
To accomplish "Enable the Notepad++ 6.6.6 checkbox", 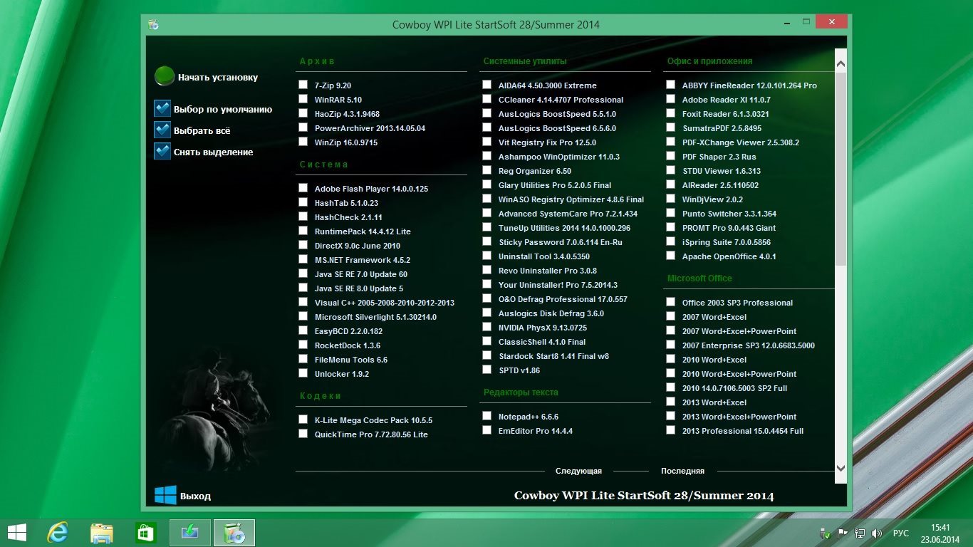I will point(487,416).
